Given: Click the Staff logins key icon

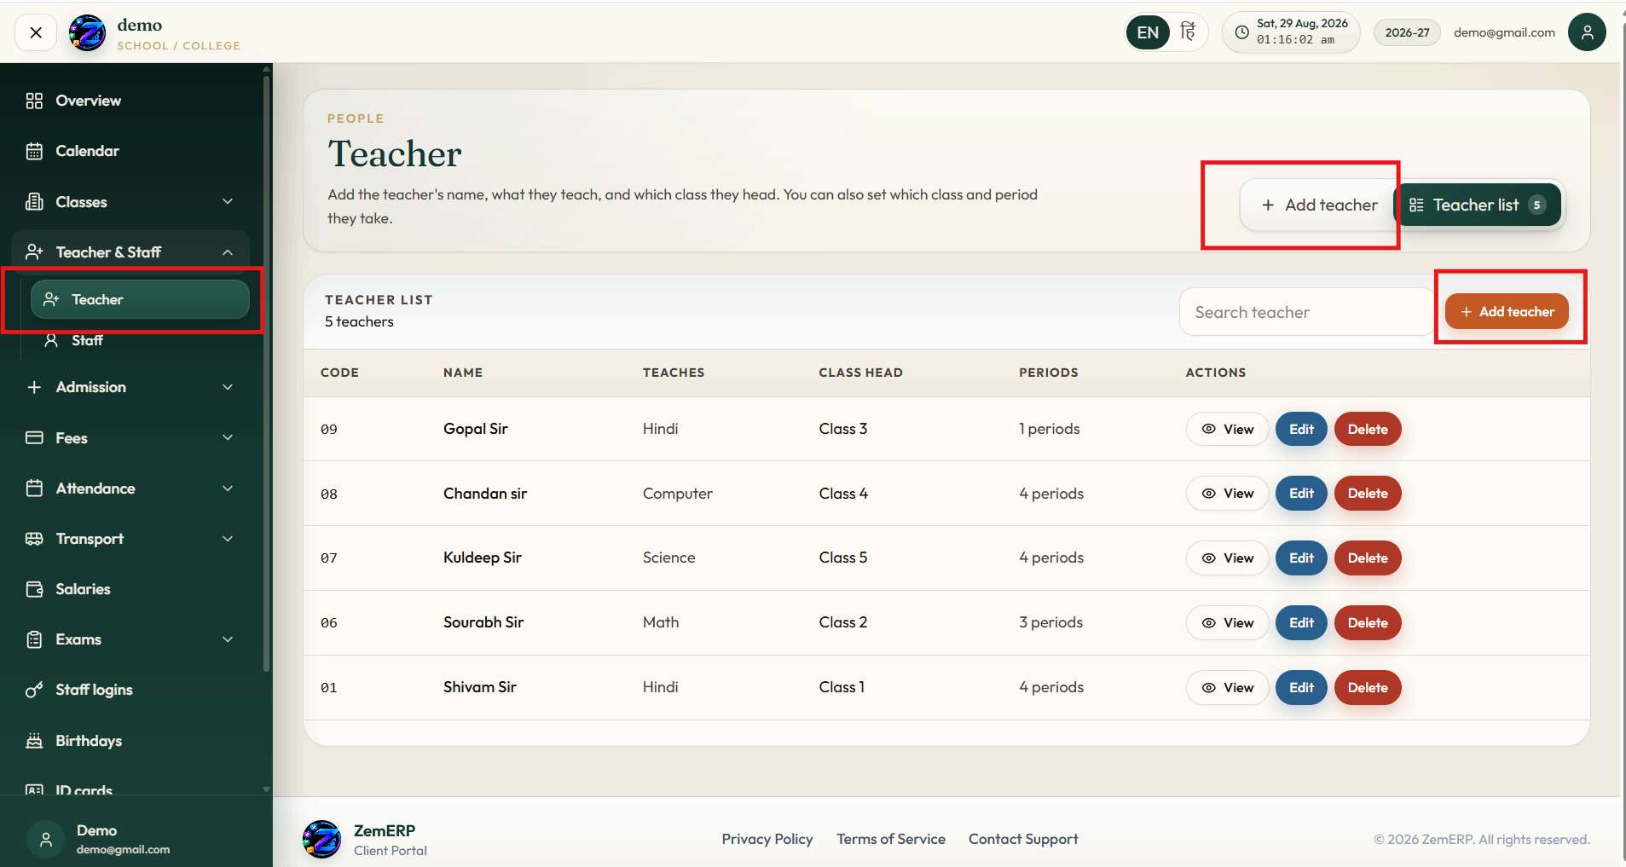Looking at the screenshot, I should (x=34, y=690).
